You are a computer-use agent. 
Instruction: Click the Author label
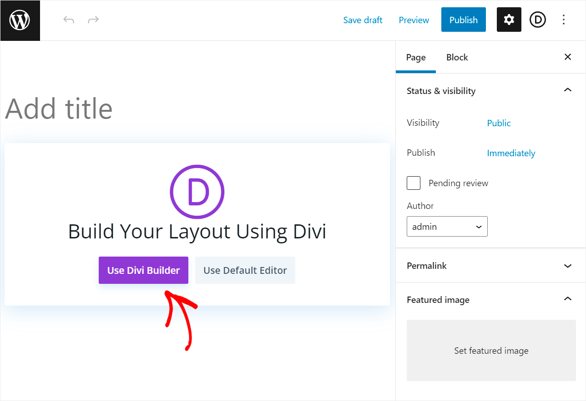(x=420, y=206)
